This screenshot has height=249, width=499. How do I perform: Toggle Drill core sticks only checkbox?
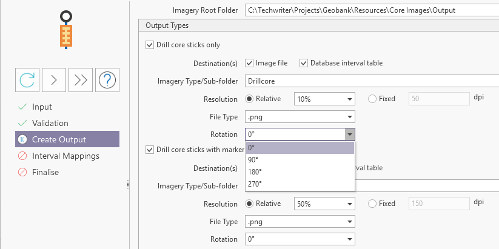pos(150,45)
